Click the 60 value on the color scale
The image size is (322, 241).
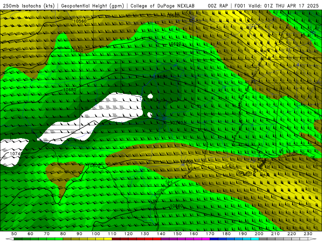[31, 234]
